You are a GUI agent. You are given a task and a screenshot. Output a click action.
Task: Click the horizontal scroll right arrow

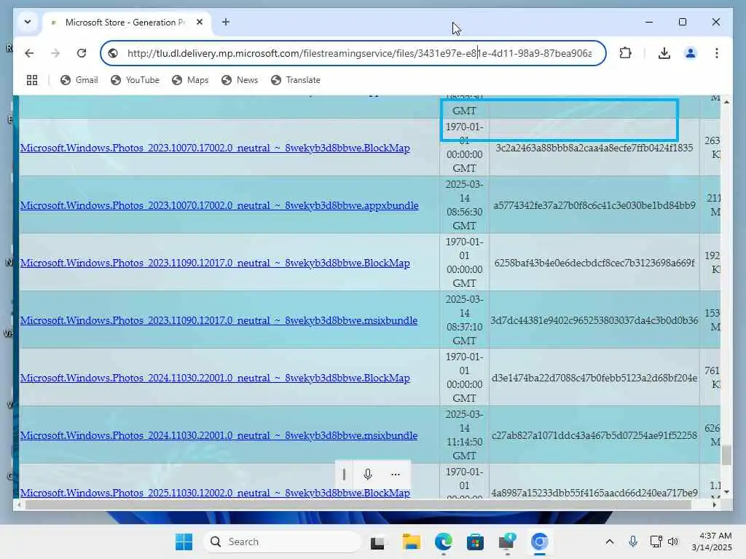[x=715, y=505]
